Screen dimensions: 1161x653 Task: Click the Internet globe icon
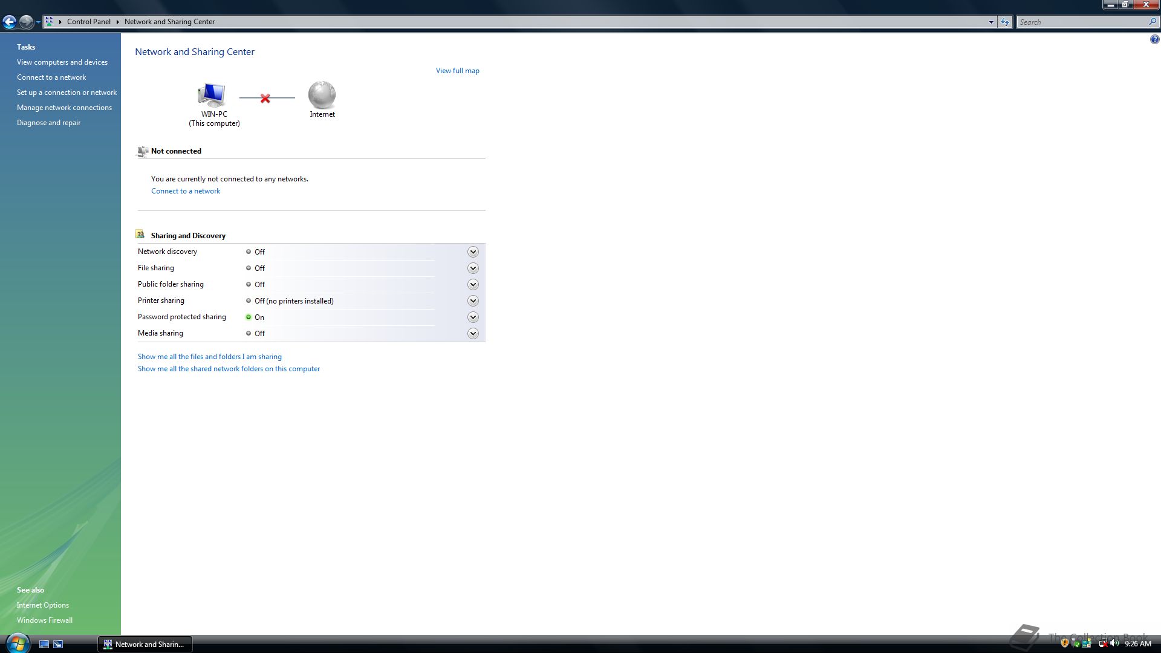point(322,95)
